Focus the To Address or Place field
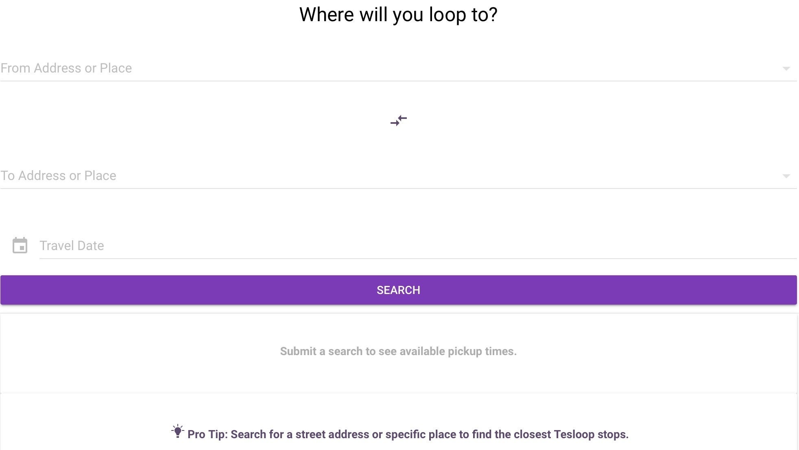 [366, 176]
